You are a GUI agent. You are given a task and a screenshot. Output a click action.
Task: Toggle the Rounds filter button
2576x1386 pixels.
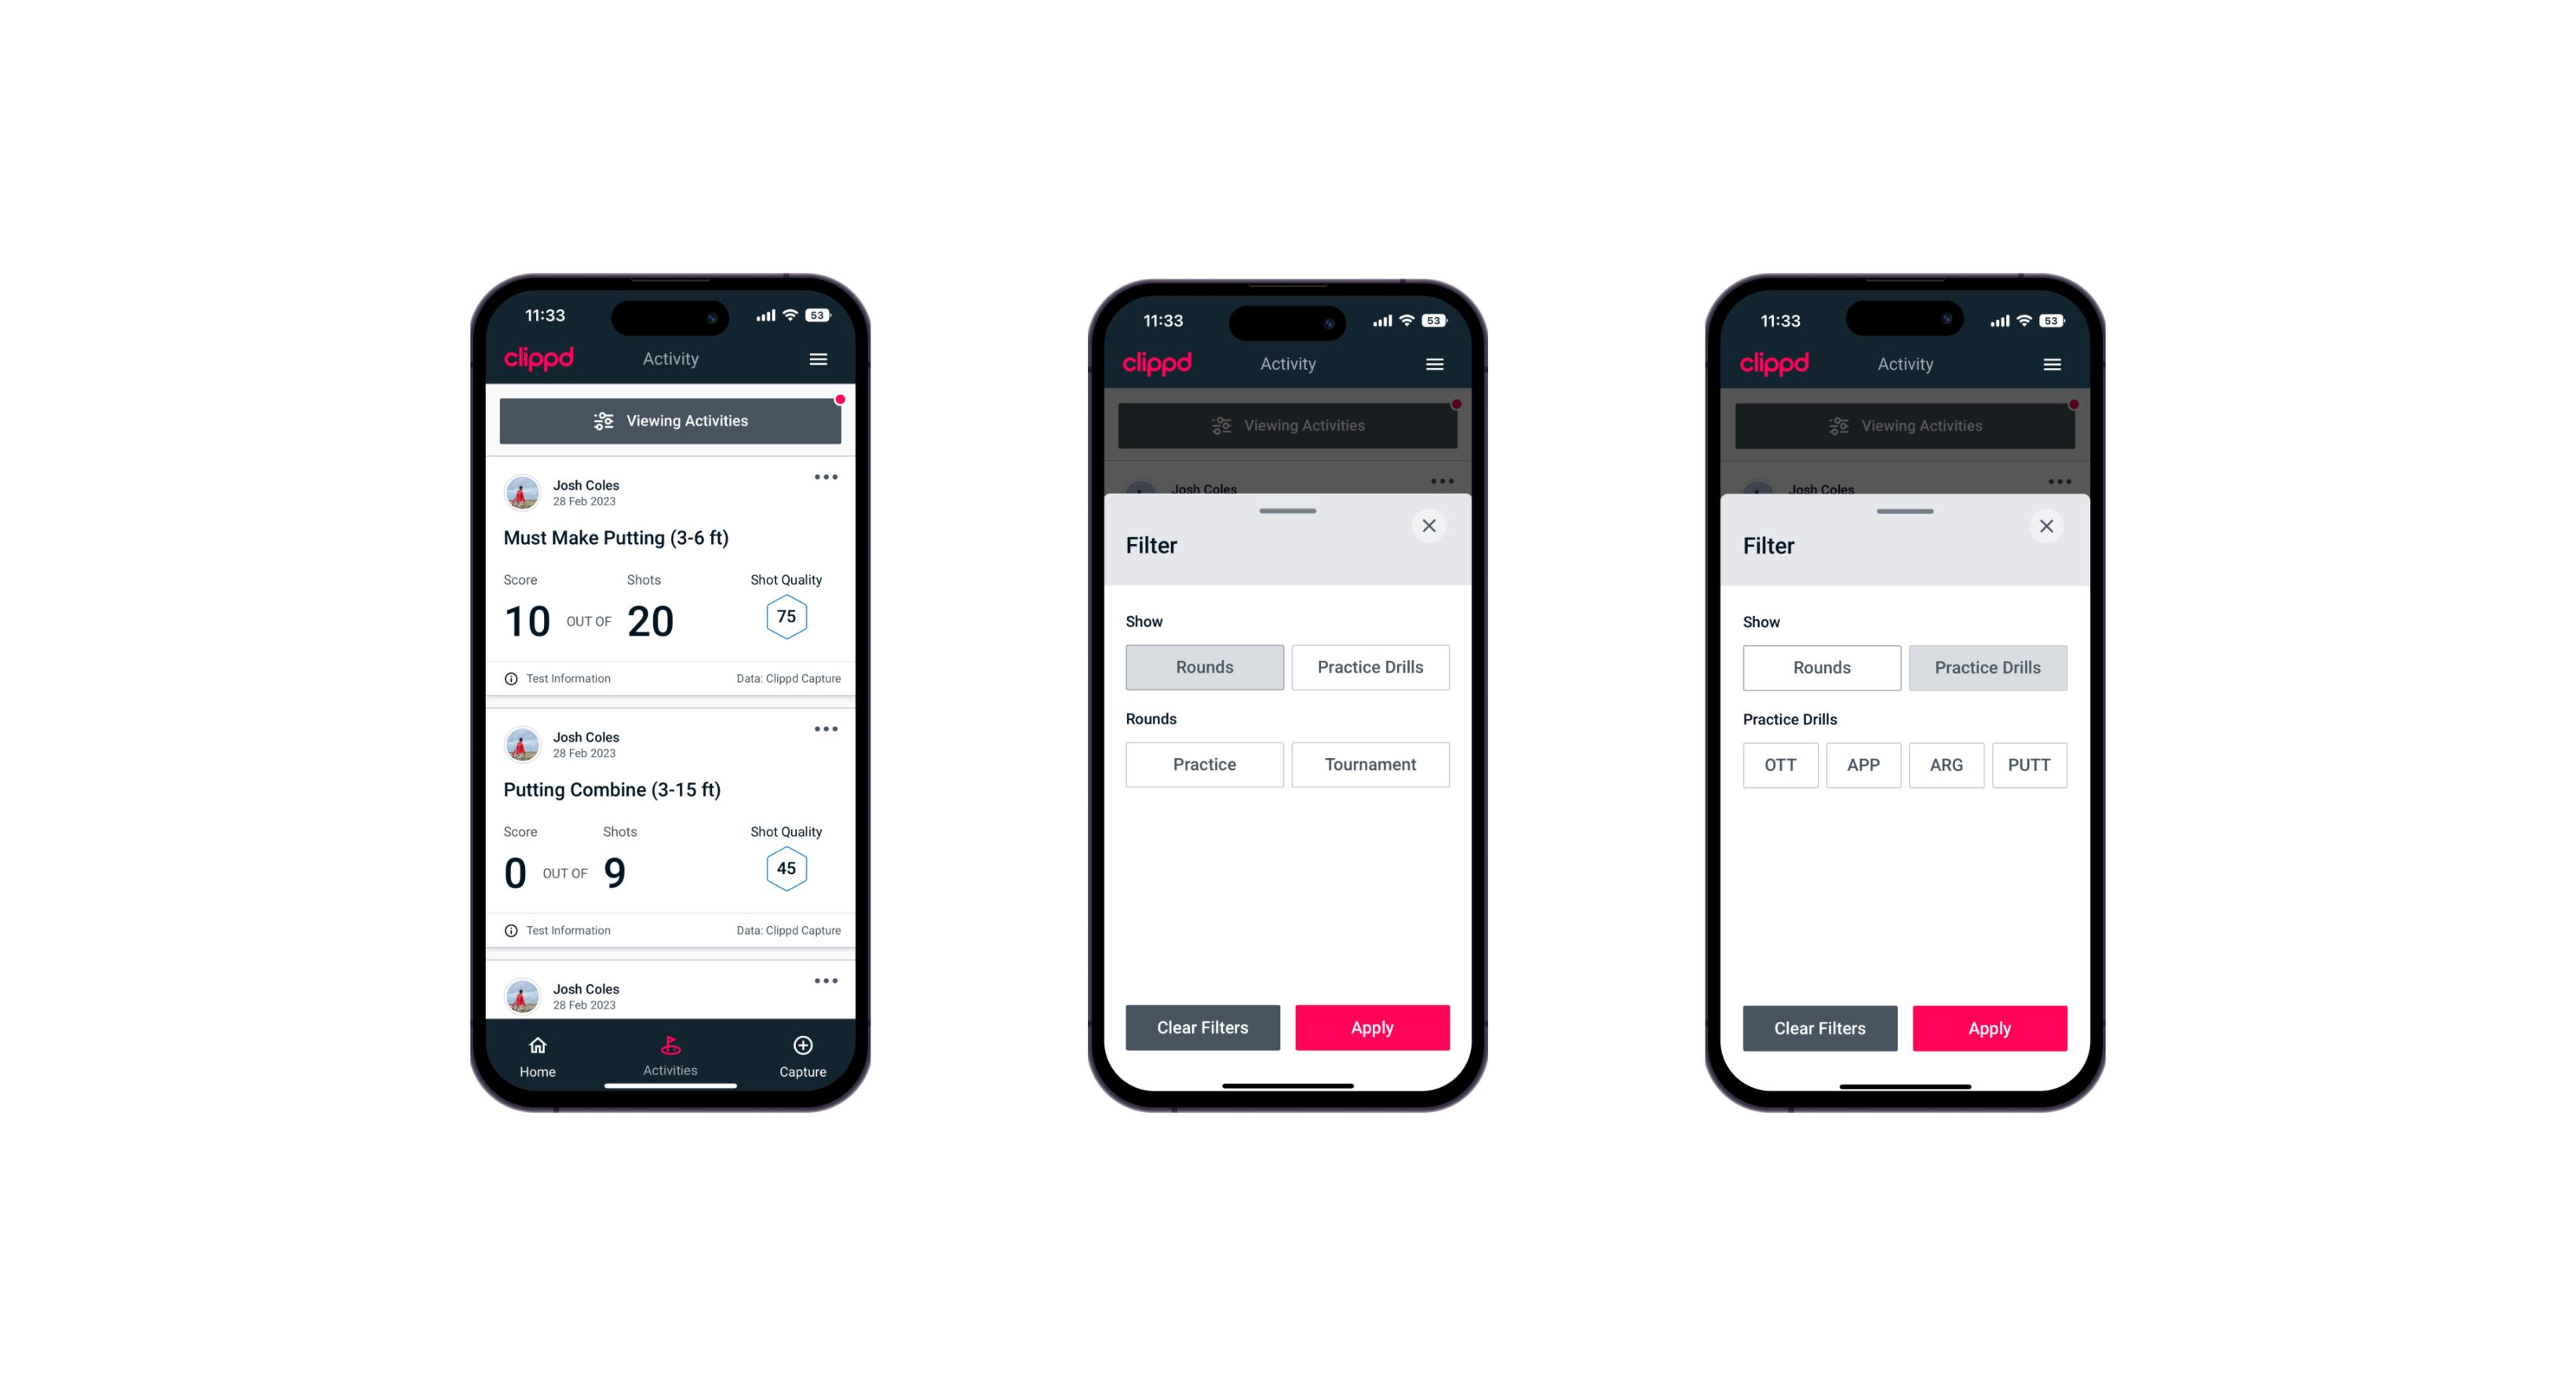pos(1206,666)
